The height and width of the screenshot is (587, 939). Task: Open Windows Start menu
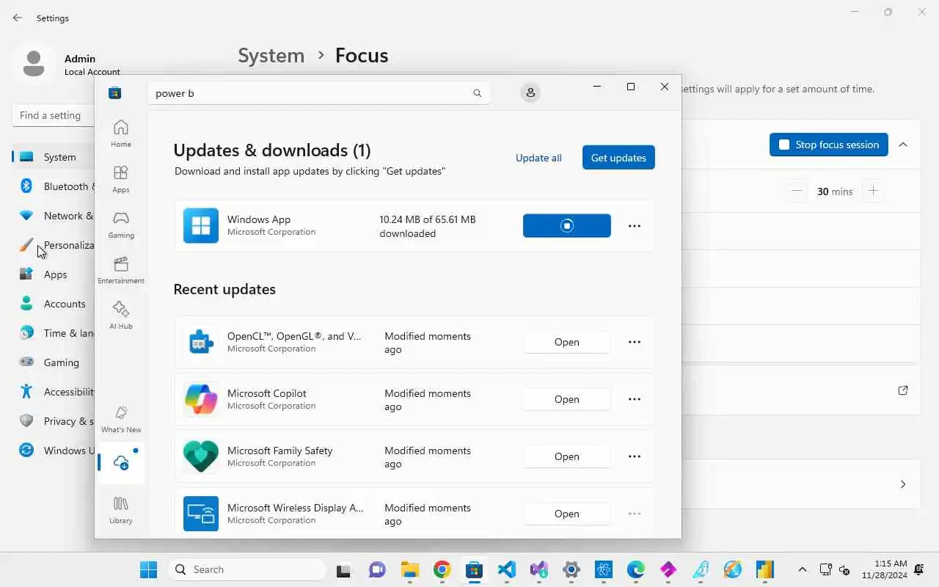click(149, 569)
